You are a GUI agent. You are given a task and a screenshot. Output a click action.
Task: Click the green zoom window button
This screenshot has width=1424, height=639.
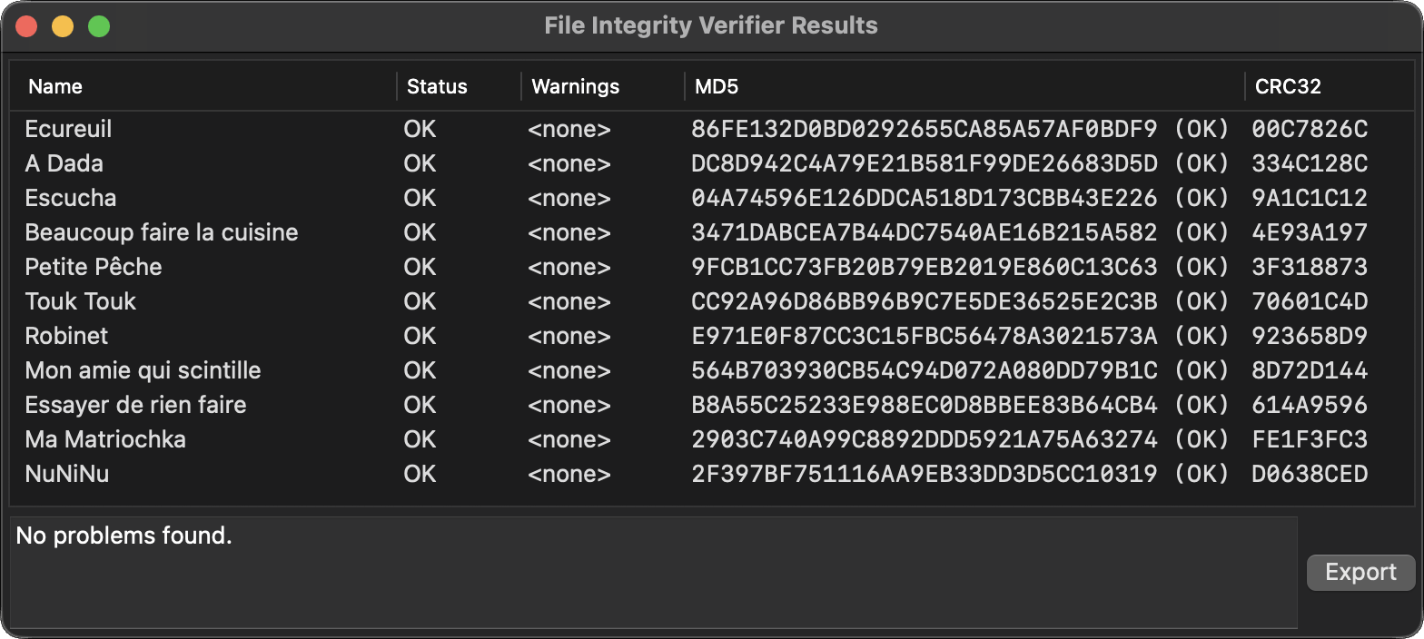(x=99, y=26)
